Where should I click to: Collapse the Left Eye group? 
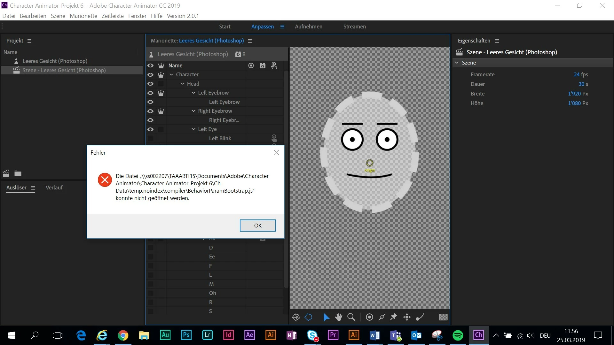coord(193,129)
